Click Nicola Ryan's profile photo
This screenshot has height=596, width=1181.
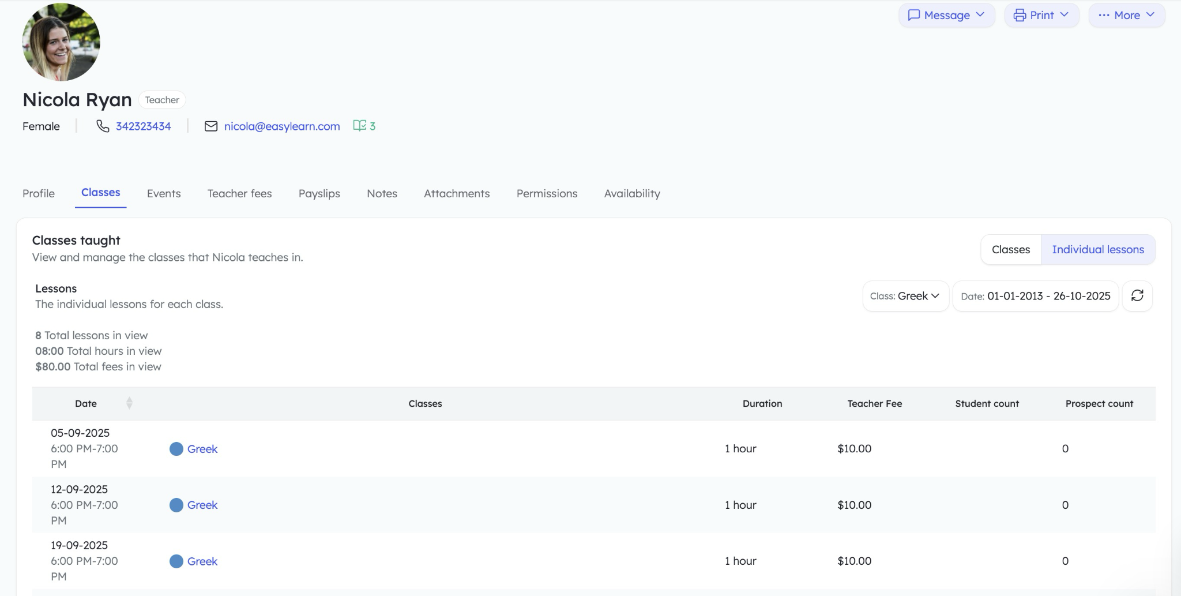click(x=60, y=41)
